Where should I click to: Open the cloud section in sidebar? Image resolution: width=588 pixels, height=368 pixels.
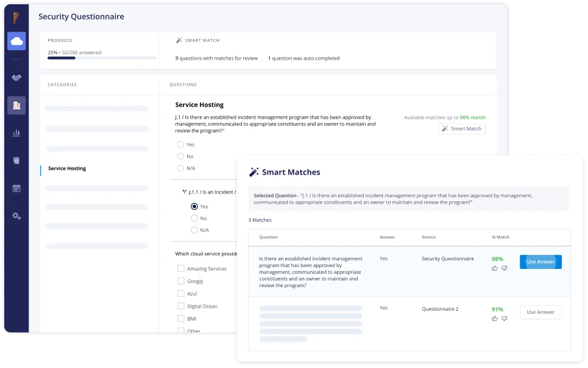pyautogui.click(x=16, y=41)
